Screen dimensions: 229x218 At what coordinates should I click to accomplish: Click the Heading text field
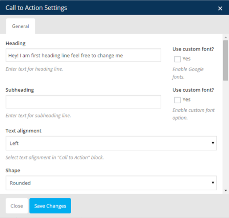pyautogui.click(x=83, y=55)
